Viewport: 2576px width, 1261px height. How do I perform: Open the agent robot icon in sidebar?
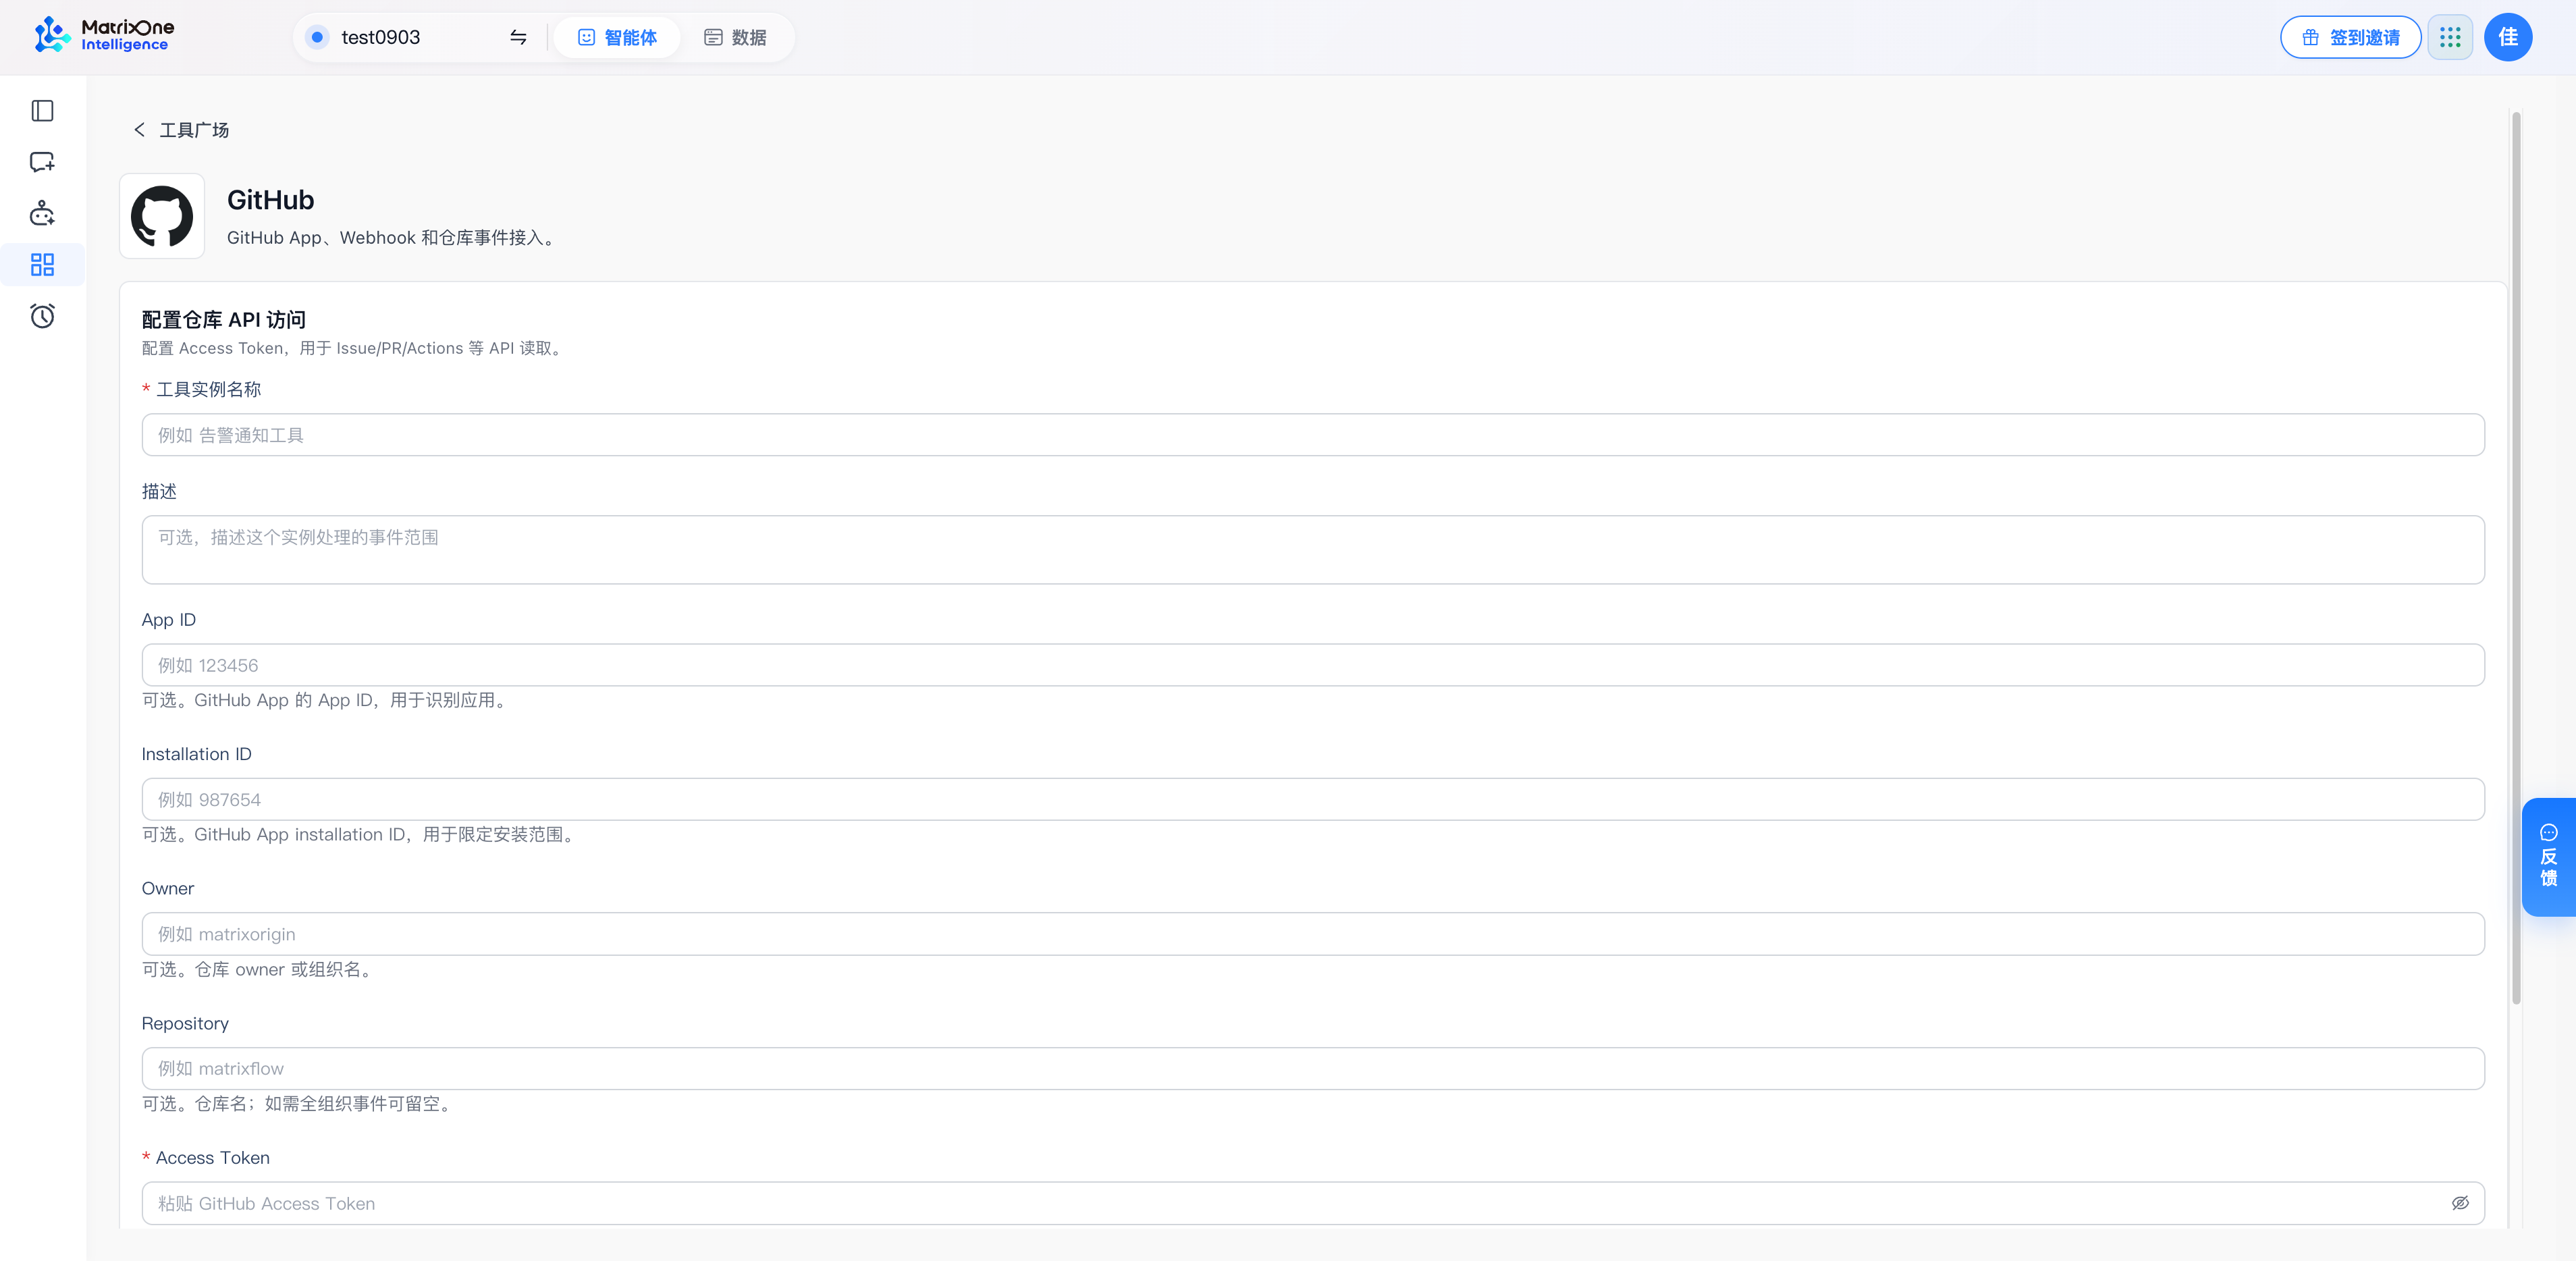[42, 213]
